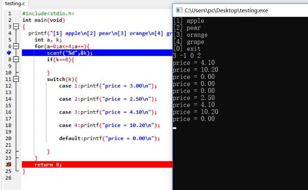Image resolution: width=308 pixels, height=190 pixels.
Task: Collapse the if block fold at line 8
Action: click(16, 59)
